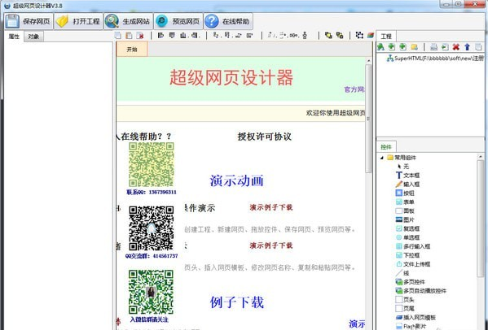This screenshot has height=330, width=488.
Task: Click the send to back layer icon
Action: [340, 35]
